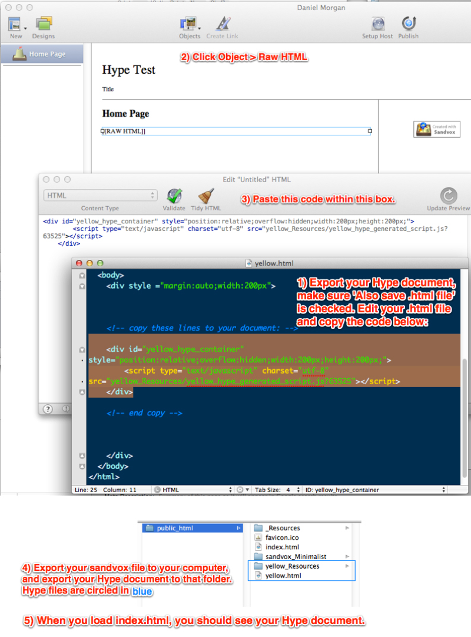Minimize the yellow.html editor window
The width and height of the screenshot is (471, 637).
(89, 263)
